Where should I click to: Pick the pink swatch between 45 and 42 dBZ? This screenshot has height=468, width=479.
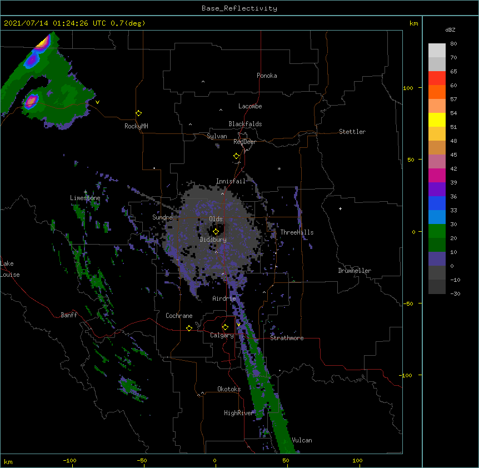pyautogui.click(x=437, y=161)
